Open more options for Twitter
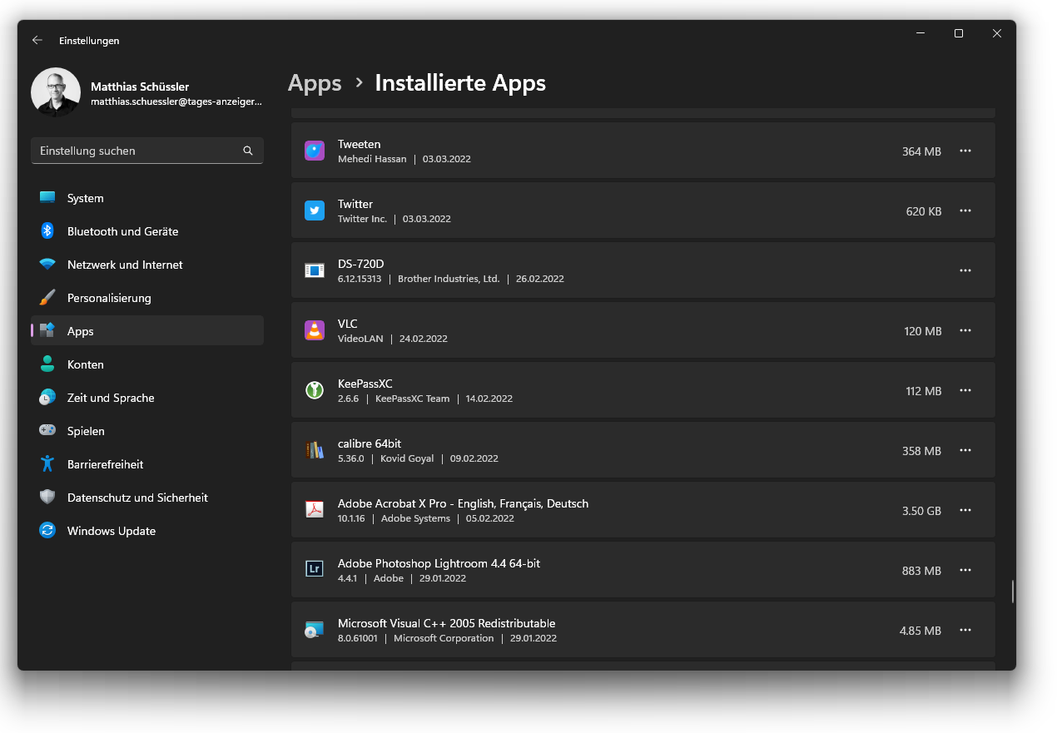1057x733 pixels. tap(965, 210)
